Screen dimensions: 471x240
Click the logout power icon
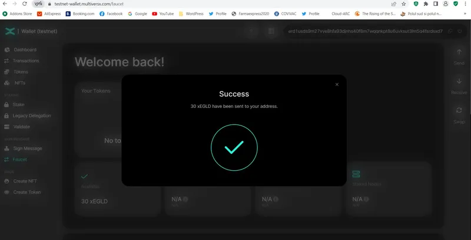point(460,31)
